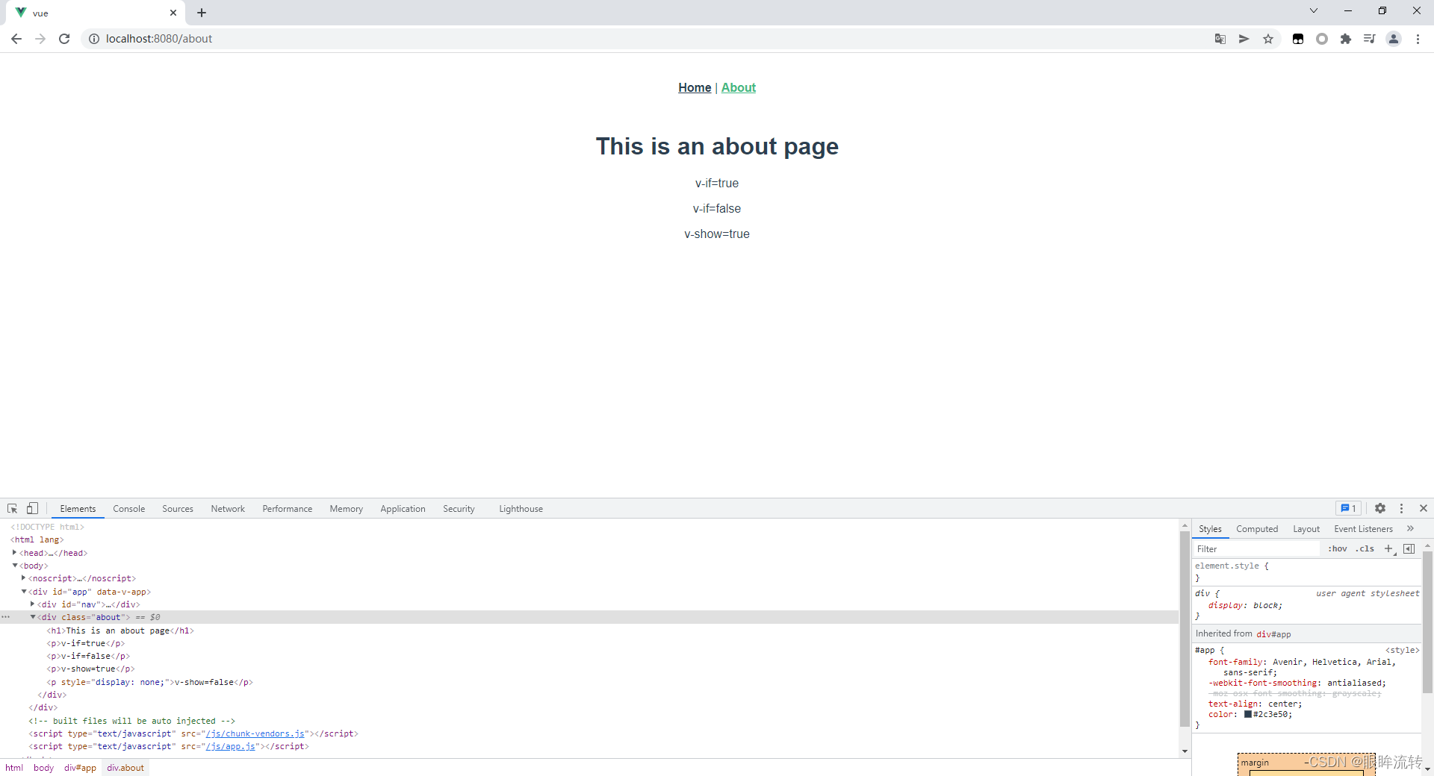Reload the current page
Screen dimensions: 1434x776
(64, 39)
